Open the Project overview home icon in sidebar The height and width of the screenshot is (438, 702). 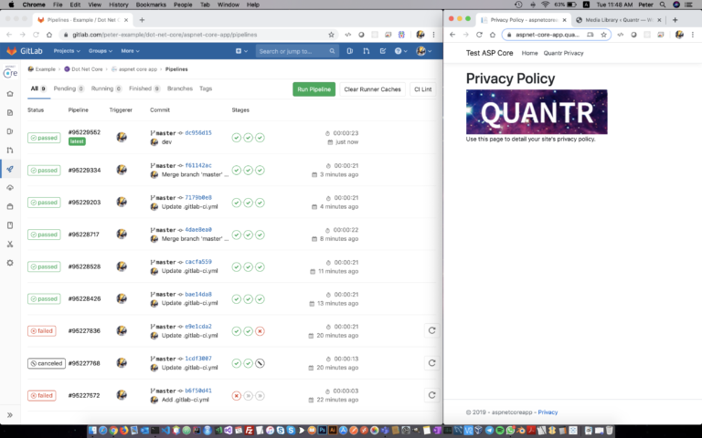pyautogui.click(x=10, y=94)
